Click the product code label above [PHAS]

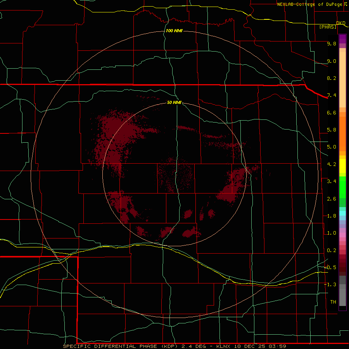coord(341,23)
